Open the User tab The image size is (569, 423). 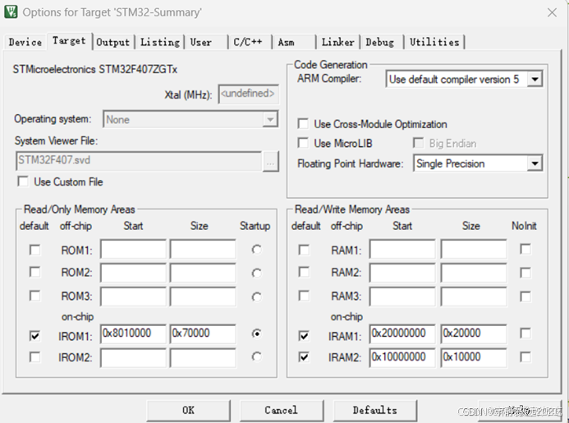[x=200, y=42]
